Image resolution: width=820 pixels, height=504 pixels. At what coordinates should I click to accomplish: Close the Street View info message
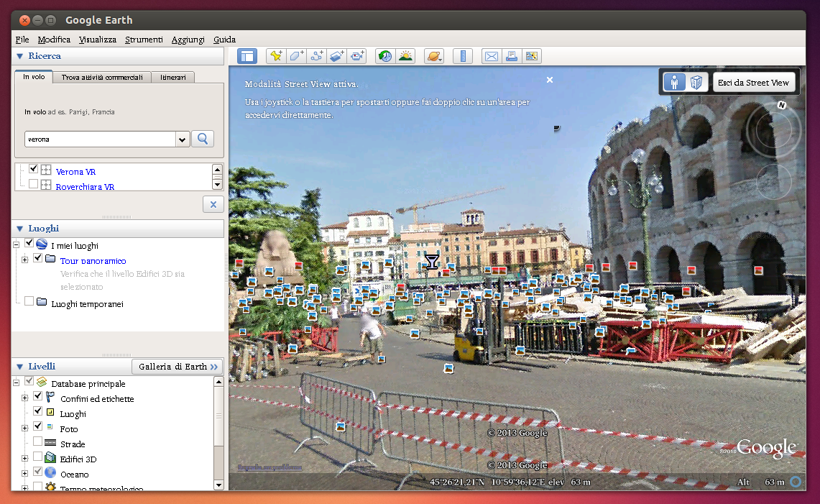pos(550,80)
